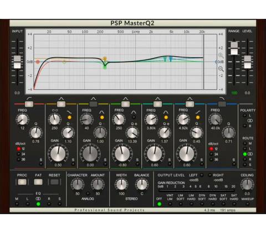Invert polarity on the R channel
The height and width of the screenshot is (233, 266).
(245, 126)
